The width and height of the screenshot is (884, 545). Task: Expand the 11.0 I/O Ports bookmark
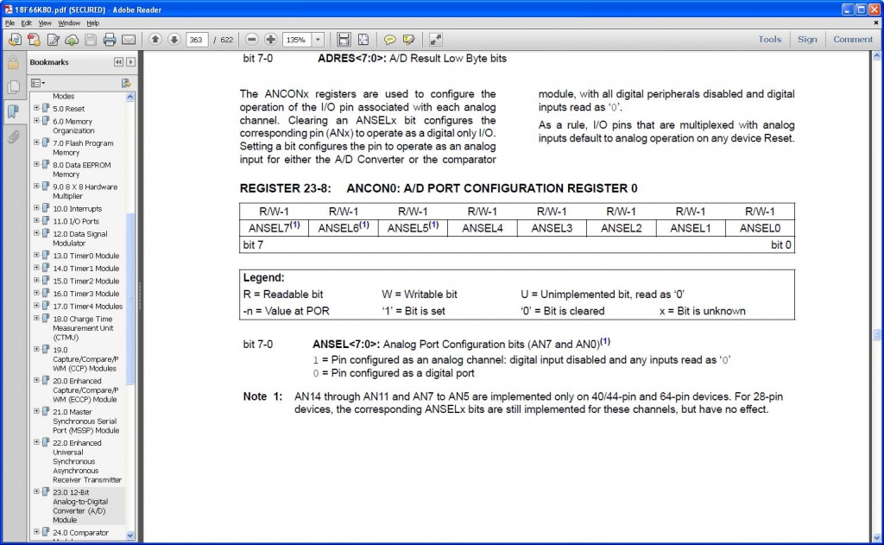click(36, 220)
